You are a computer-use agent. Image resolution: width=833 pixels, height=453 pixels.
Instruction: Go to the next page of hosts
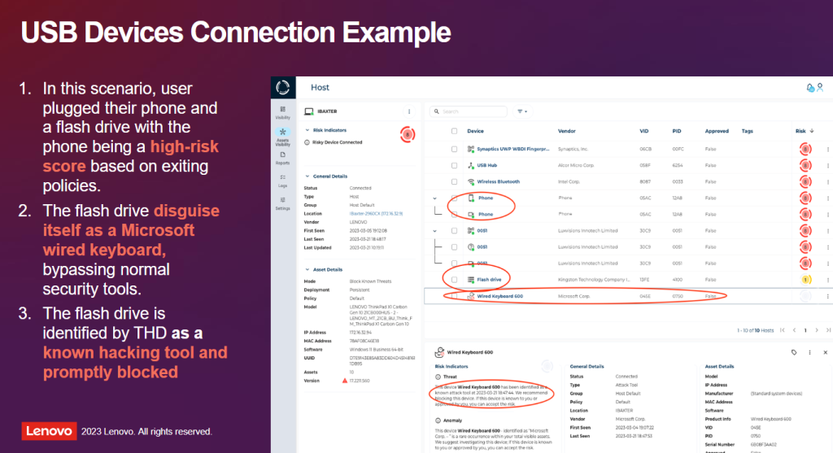[x=817, y=330]
